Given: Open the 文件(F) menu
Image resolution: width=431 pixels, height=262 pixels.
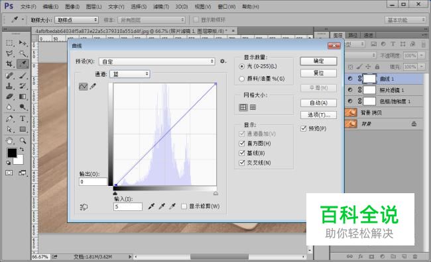Looking at the screenshot, I should coord(29,7).
